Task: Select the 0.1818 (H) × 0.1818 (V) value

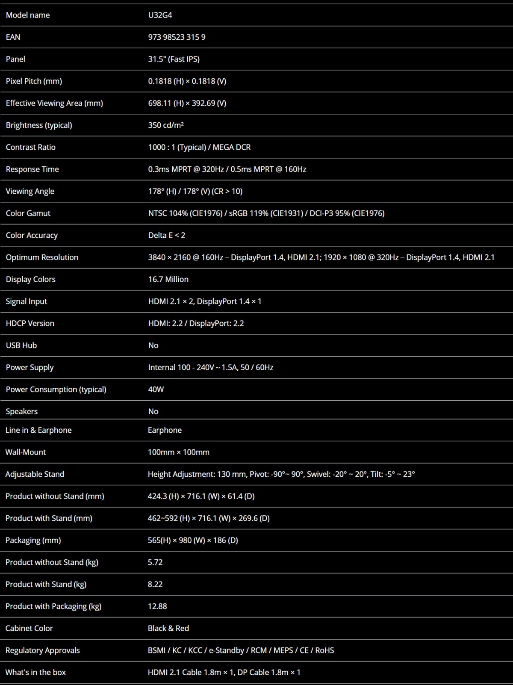Action: coord(187,81)
